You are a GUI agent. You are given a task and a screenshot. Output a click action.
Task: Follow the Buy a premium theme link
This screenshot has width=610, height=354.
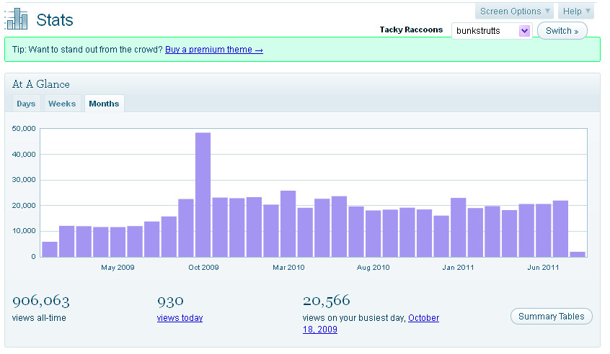coord(213,50)
